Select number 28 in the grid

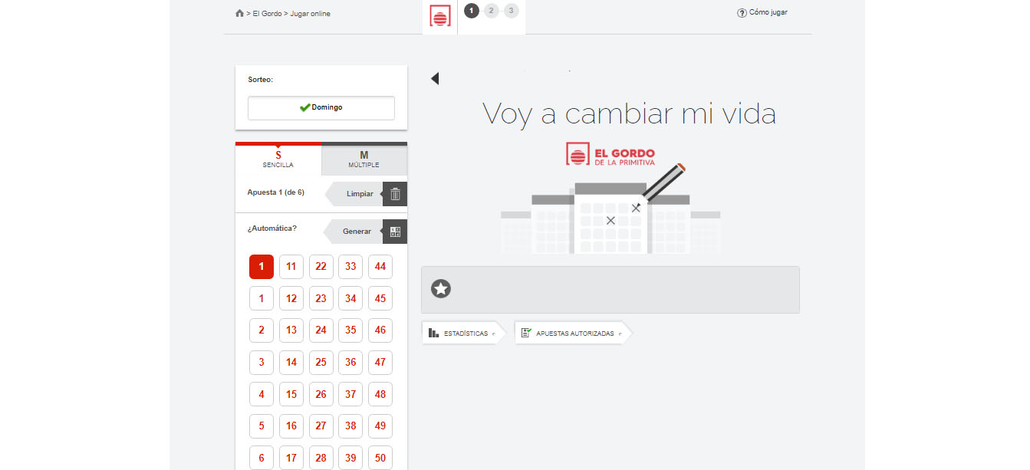coord(321,458)
